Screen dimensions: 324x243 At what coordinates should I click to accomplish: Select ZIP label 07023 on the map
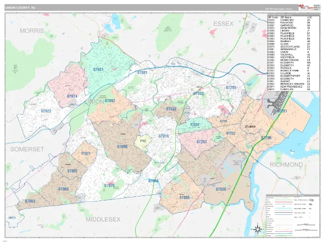click(86, 153)
